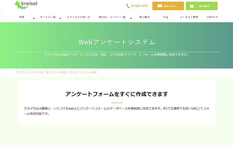
Task: Open the 特長 menu item
Action: 22,17
